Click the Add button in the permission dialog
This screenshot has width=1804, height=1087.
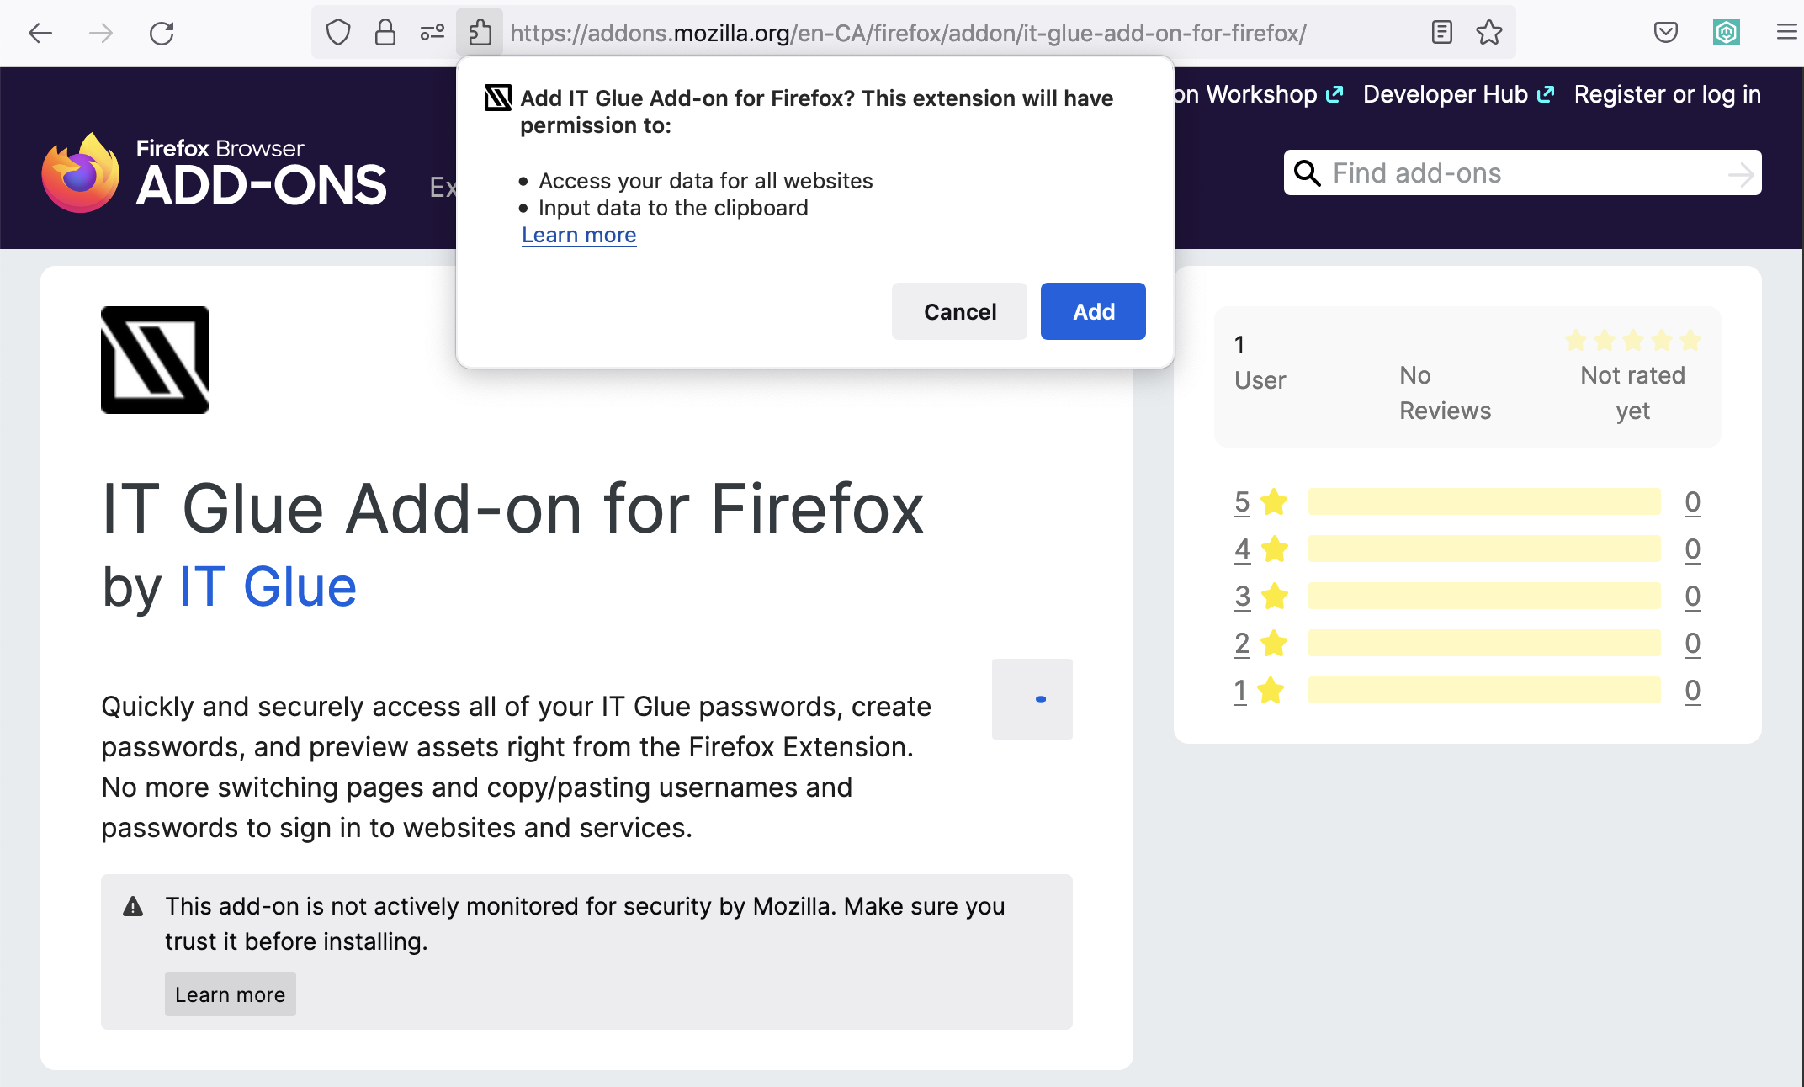(1092, 311)
